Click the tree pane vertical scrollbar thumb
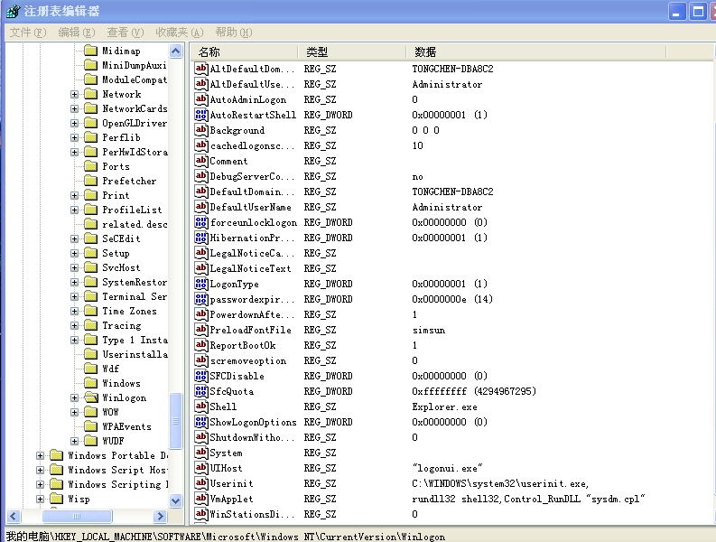 (176, 420)
